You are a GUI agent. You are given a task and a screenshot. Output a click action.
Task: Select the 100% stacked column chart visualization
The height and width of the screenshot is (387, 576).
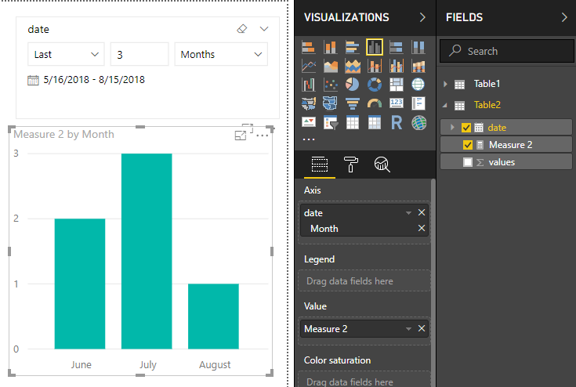pyautogui.click(x=418, y=47)
